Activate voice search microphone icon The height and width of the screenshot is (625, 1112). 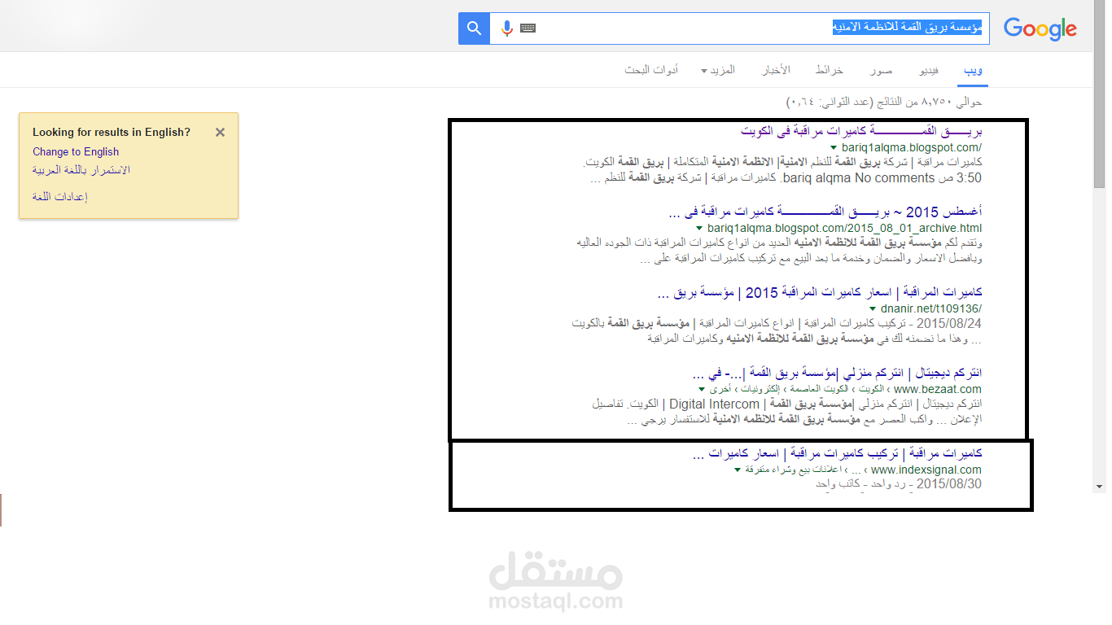(x=506, y=28)
